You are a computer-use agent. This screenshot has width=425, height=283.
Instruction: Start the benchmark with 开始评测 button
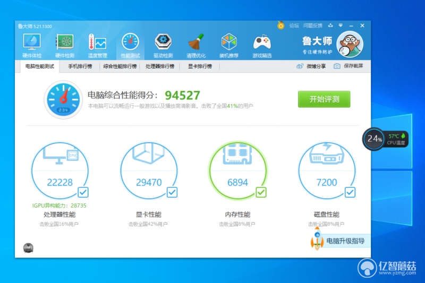(x=324, y=99)
